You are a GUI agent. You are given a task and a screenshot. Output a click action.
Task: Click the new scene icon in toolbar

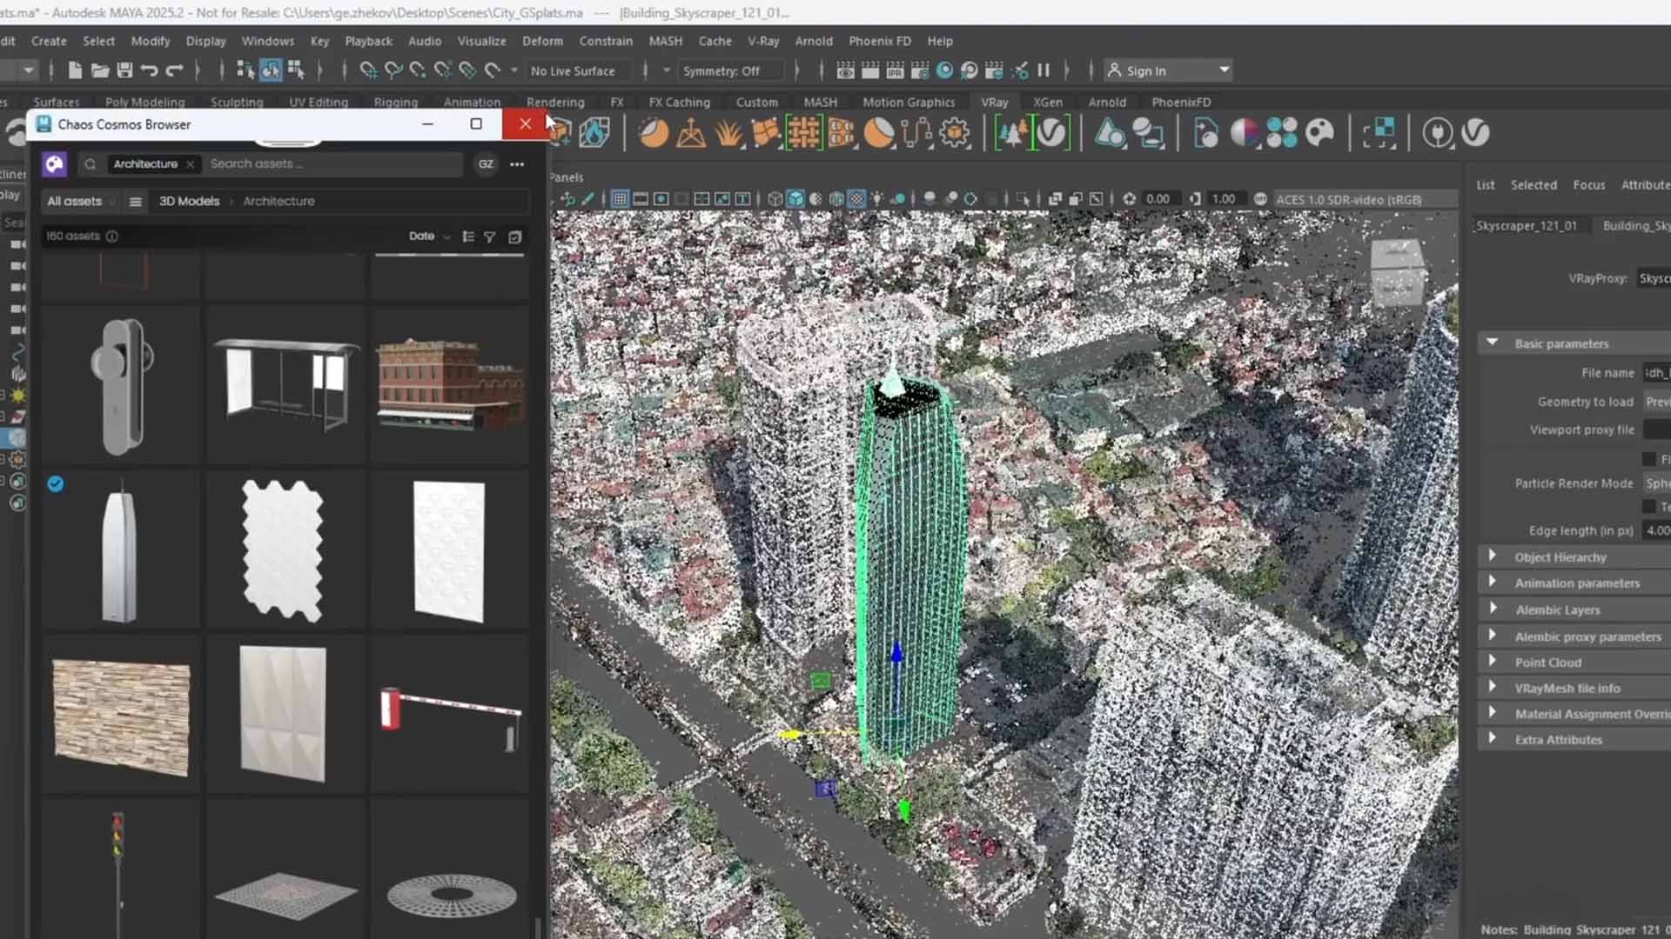click(75, 70)
